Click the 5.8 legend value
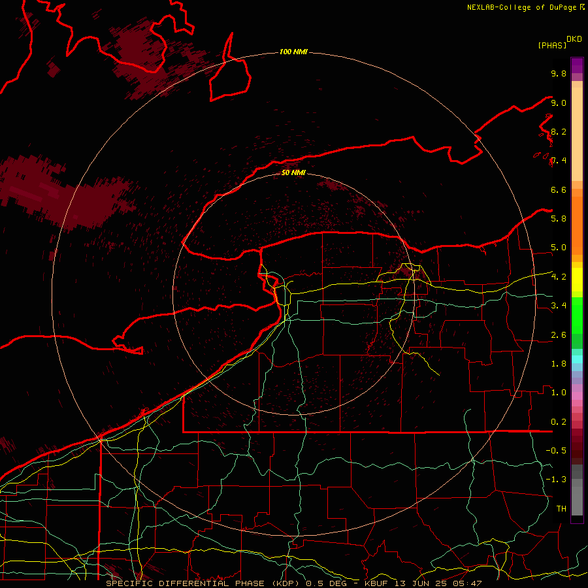588x588 pixels. 559,219
